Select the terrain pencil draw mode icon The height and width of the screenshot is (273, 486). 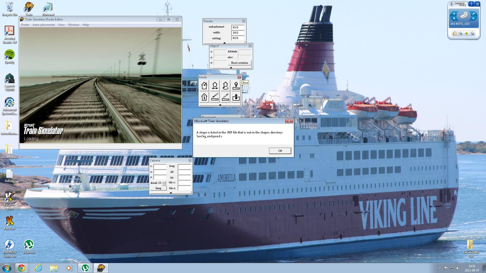click(225, 97)
